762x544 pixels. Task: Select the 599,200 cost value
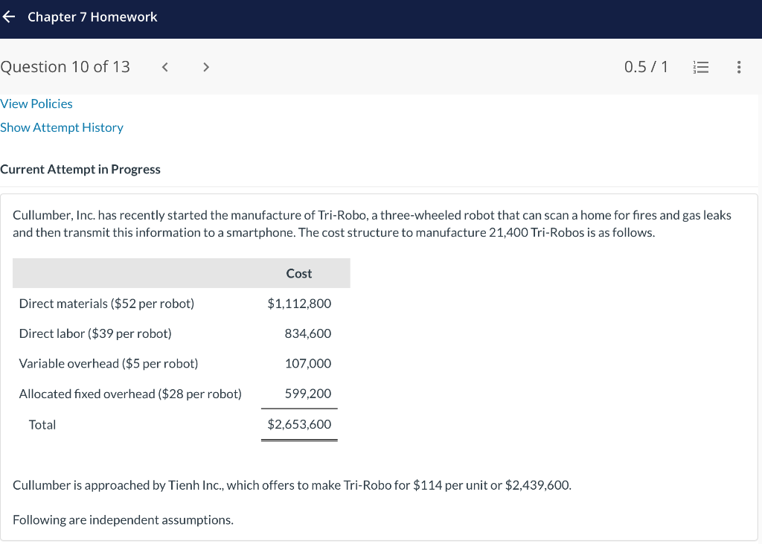[308, 394]
